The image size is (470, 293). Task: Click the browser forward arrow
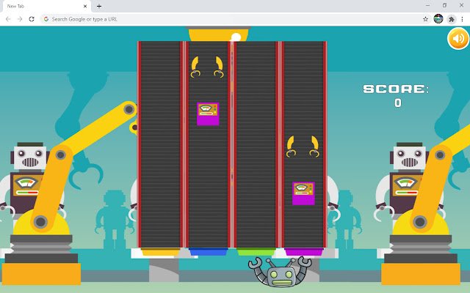click(20, 19)
